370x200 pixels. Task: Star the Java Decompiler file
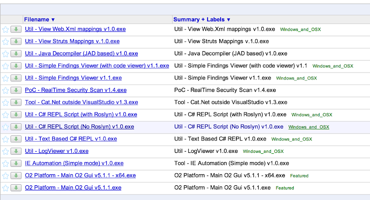tap(6, 54)
